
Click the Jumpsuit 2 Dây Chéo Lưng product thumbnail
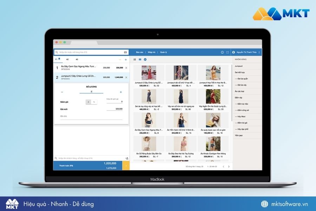[x=149, y=73]
